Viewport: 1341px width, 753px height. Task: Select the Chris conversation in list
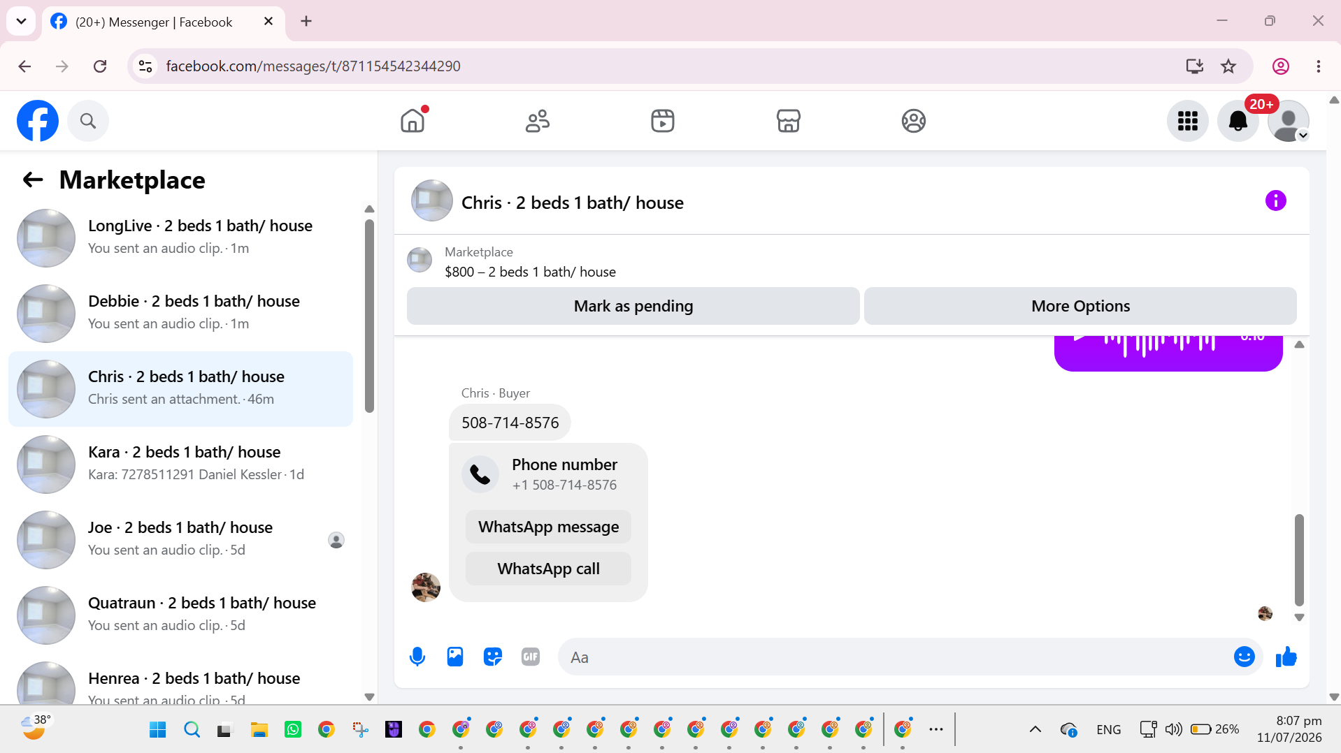(x=180, y=389)
